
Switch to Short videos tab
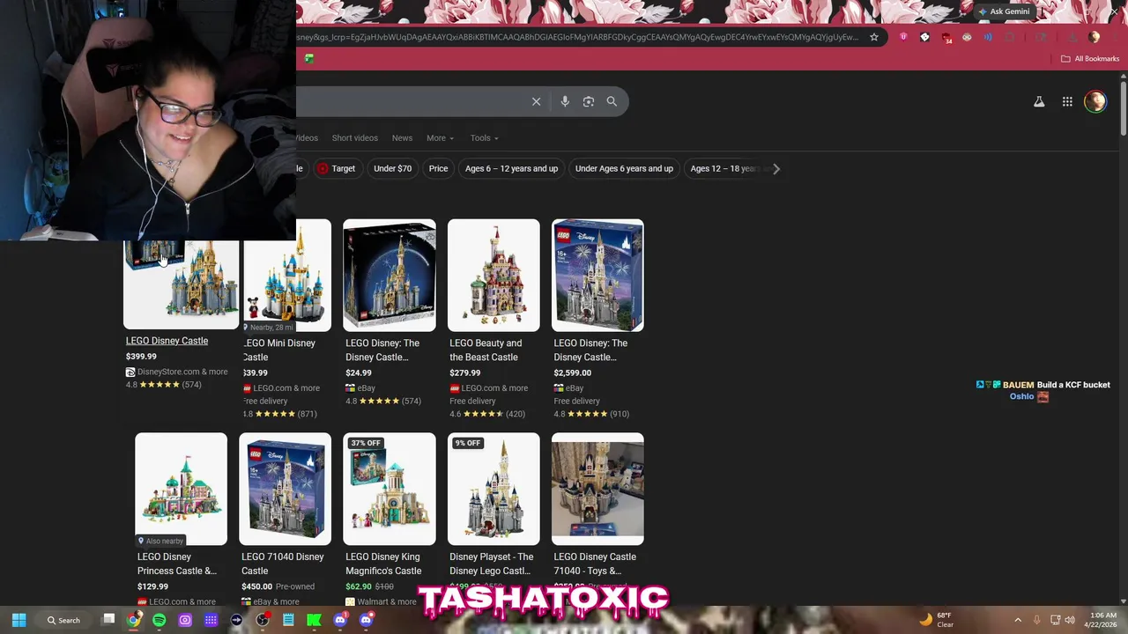pos(355,137)
